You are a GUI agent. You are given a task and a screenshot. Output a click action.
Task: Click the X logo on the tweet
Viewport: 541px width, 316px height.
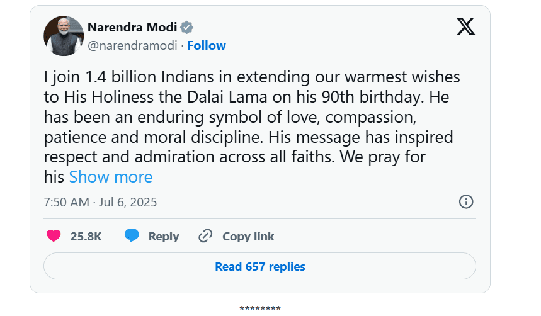465,26
